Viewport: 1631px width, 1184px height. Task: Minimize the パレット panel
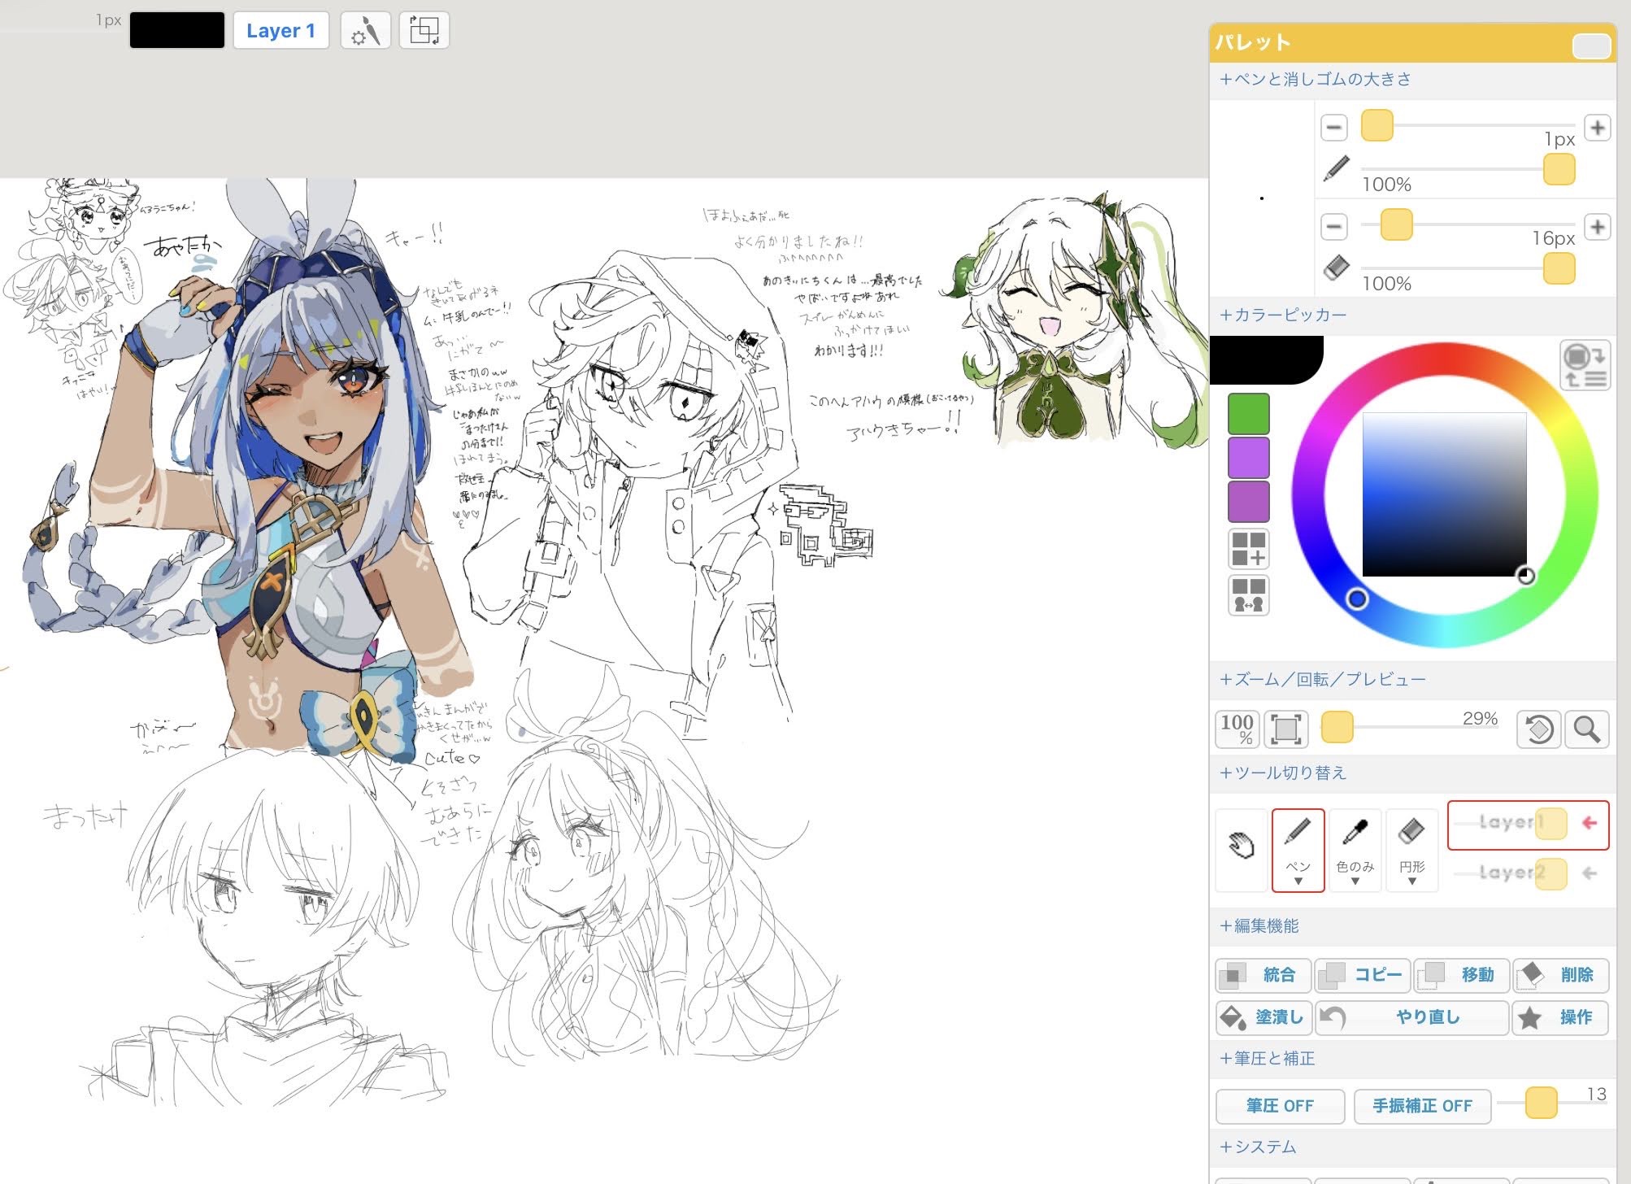[x=1591, y=46]
